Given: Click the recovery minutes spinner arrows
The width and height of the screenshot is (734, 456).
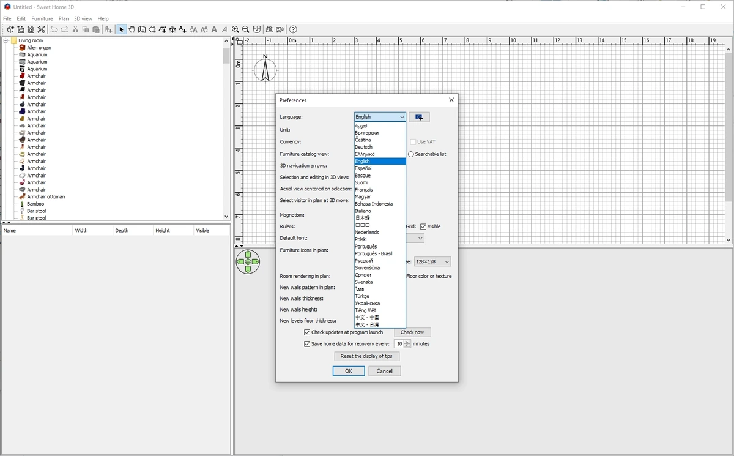Looking at the screenshot, I should (407, 344).
